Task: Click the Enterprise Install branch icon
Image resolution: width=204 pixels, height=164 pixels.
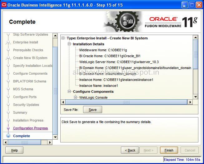Action: coord(8,42)
